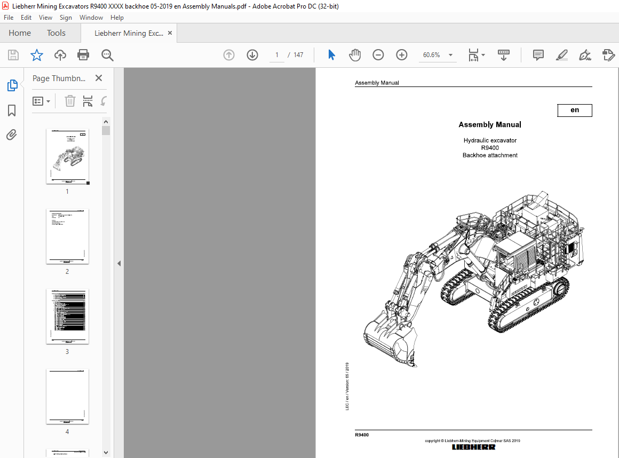Screen dimensions: 619x458
Task: Zoom out with minus icon
Action: tap(378, 55)
